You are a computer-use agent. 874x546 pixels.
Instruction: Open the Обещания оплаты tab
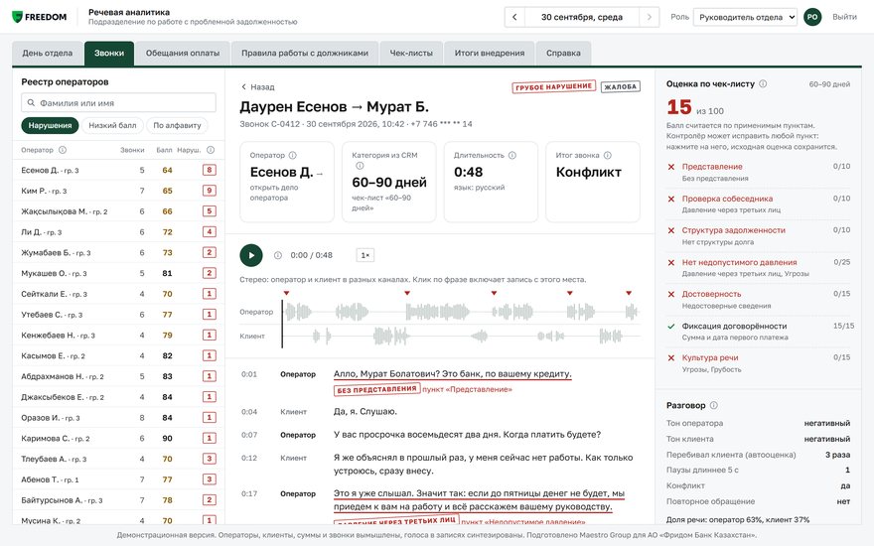pyautogui.click(x=183, y=53)
